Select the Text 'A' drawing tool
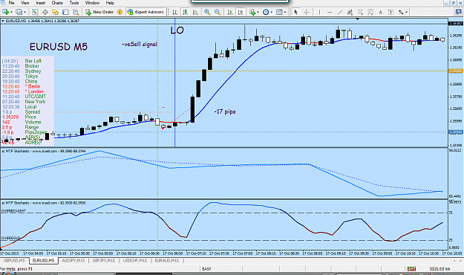 381,12
